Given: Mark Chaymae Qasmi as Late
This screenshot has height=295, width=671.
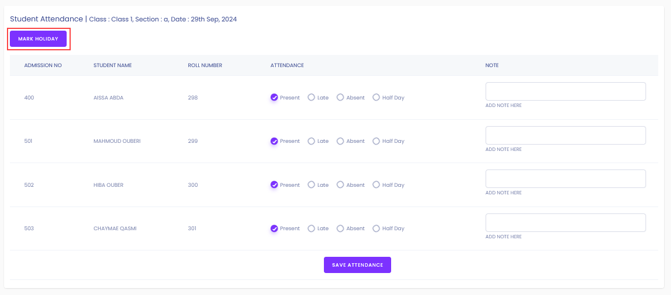Looking at the screenshot, I should point(312,228).
